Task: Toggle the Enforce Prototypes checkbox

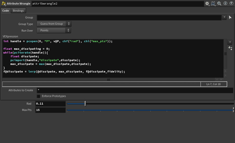Action: pos(38,96)
